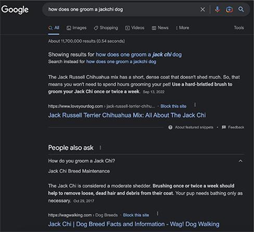Open About featured snippets link
The height and width of the screenshot is (232, 254).
[x=194, y=127]
